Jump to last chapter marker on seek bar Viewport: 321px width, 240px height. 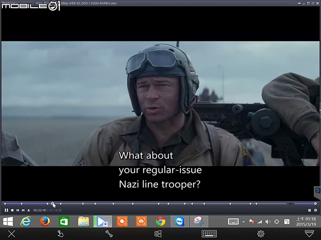(256, 204)
